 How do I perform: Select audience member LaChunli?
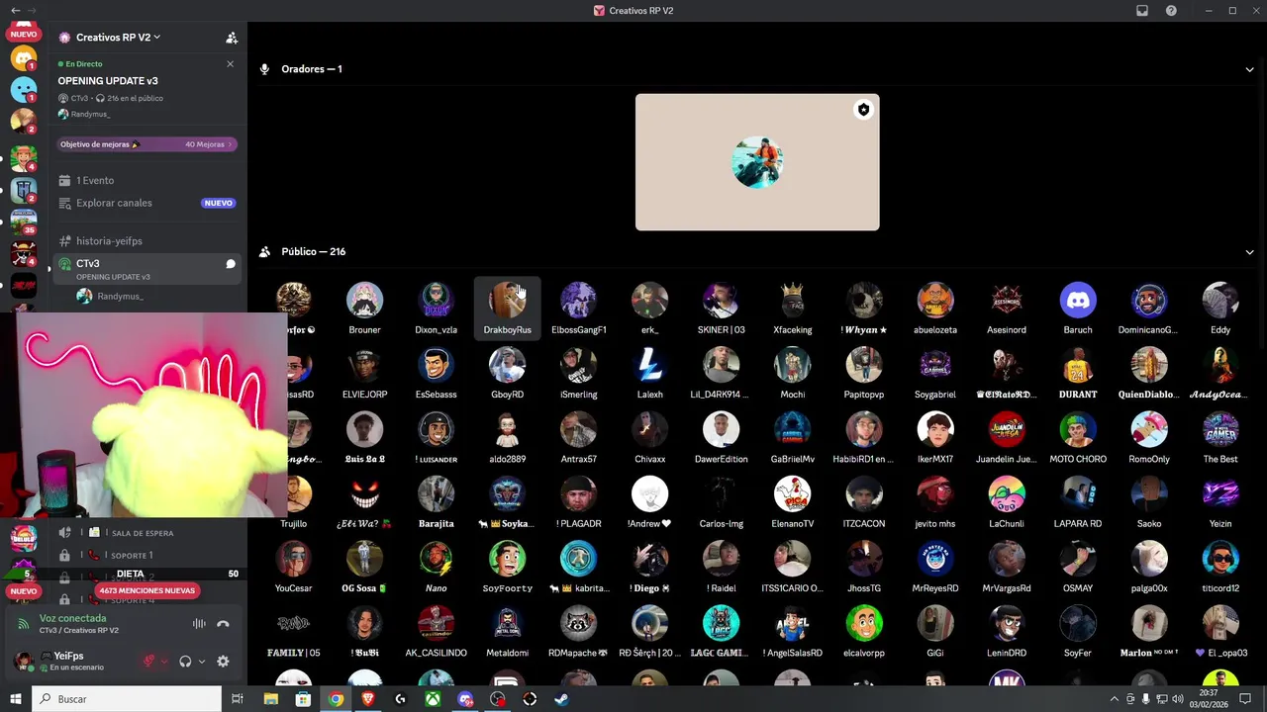tap(1007, 501)
